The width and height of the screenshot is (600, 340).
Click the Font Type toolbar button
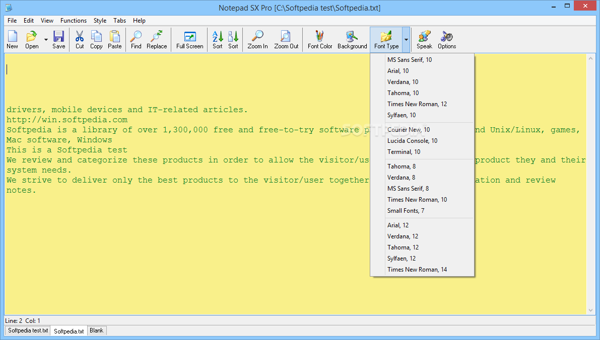pos(386,40)
